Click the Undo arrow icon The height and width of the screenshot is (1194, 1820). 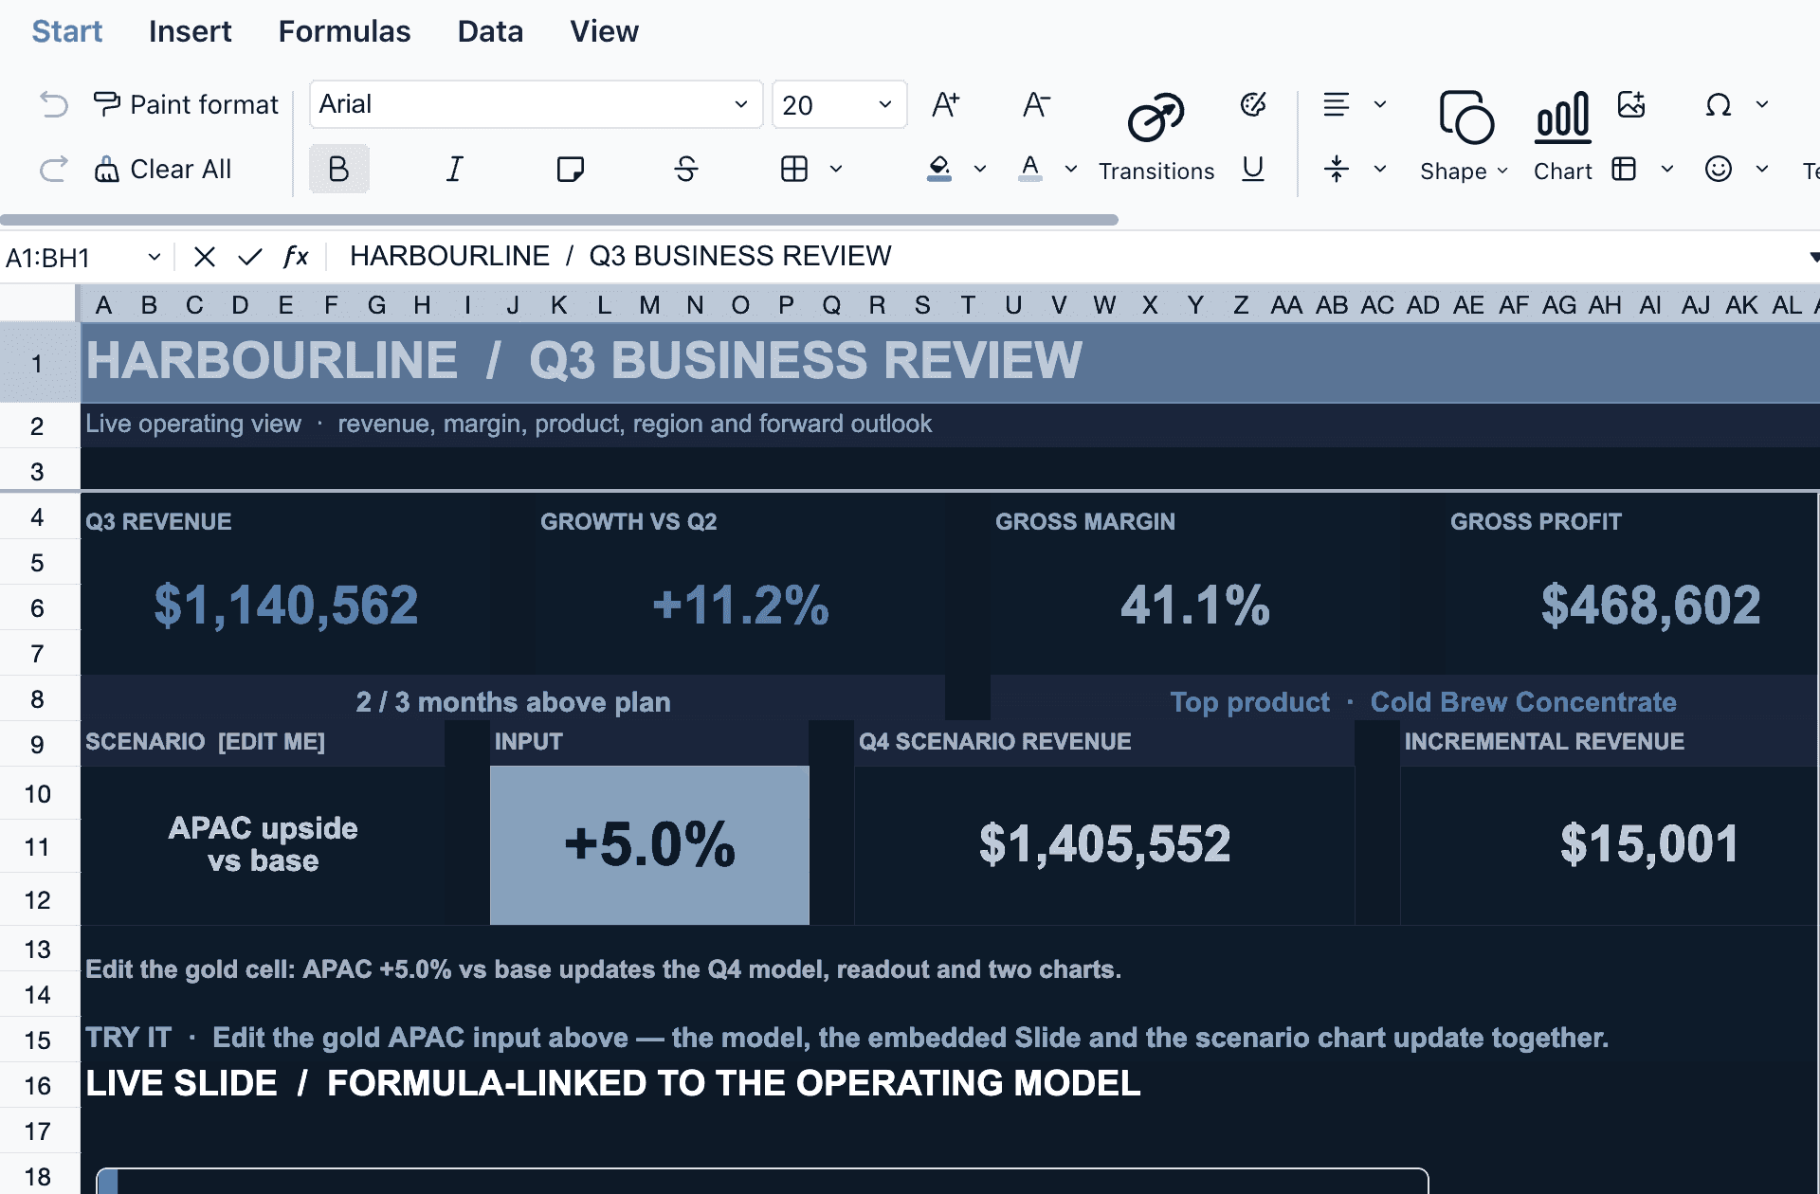point(54,104)
